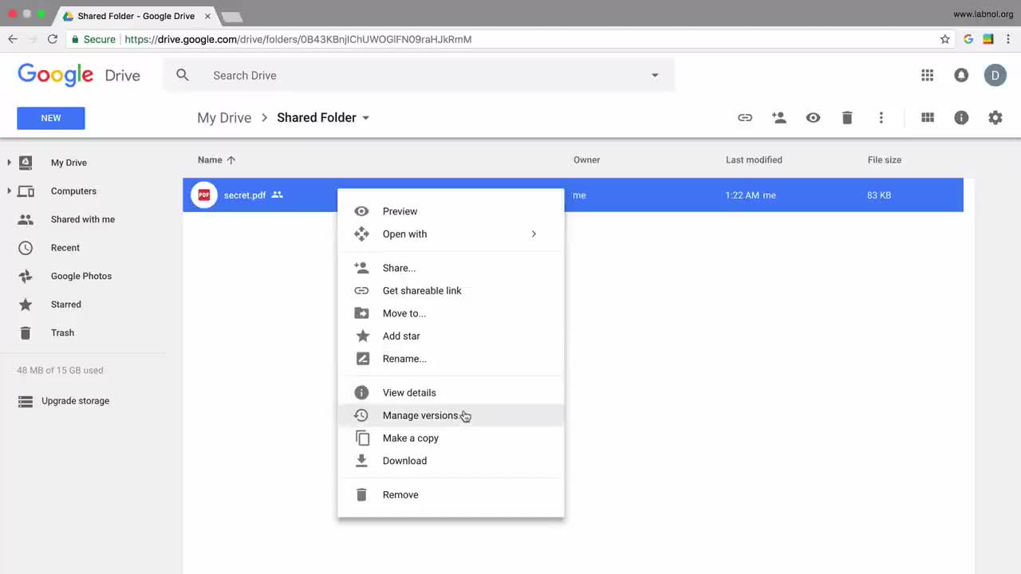Screen dimensions: 1021x574
Task: Click the 1:22 AM me modified cell
Action: coord(751,195)
